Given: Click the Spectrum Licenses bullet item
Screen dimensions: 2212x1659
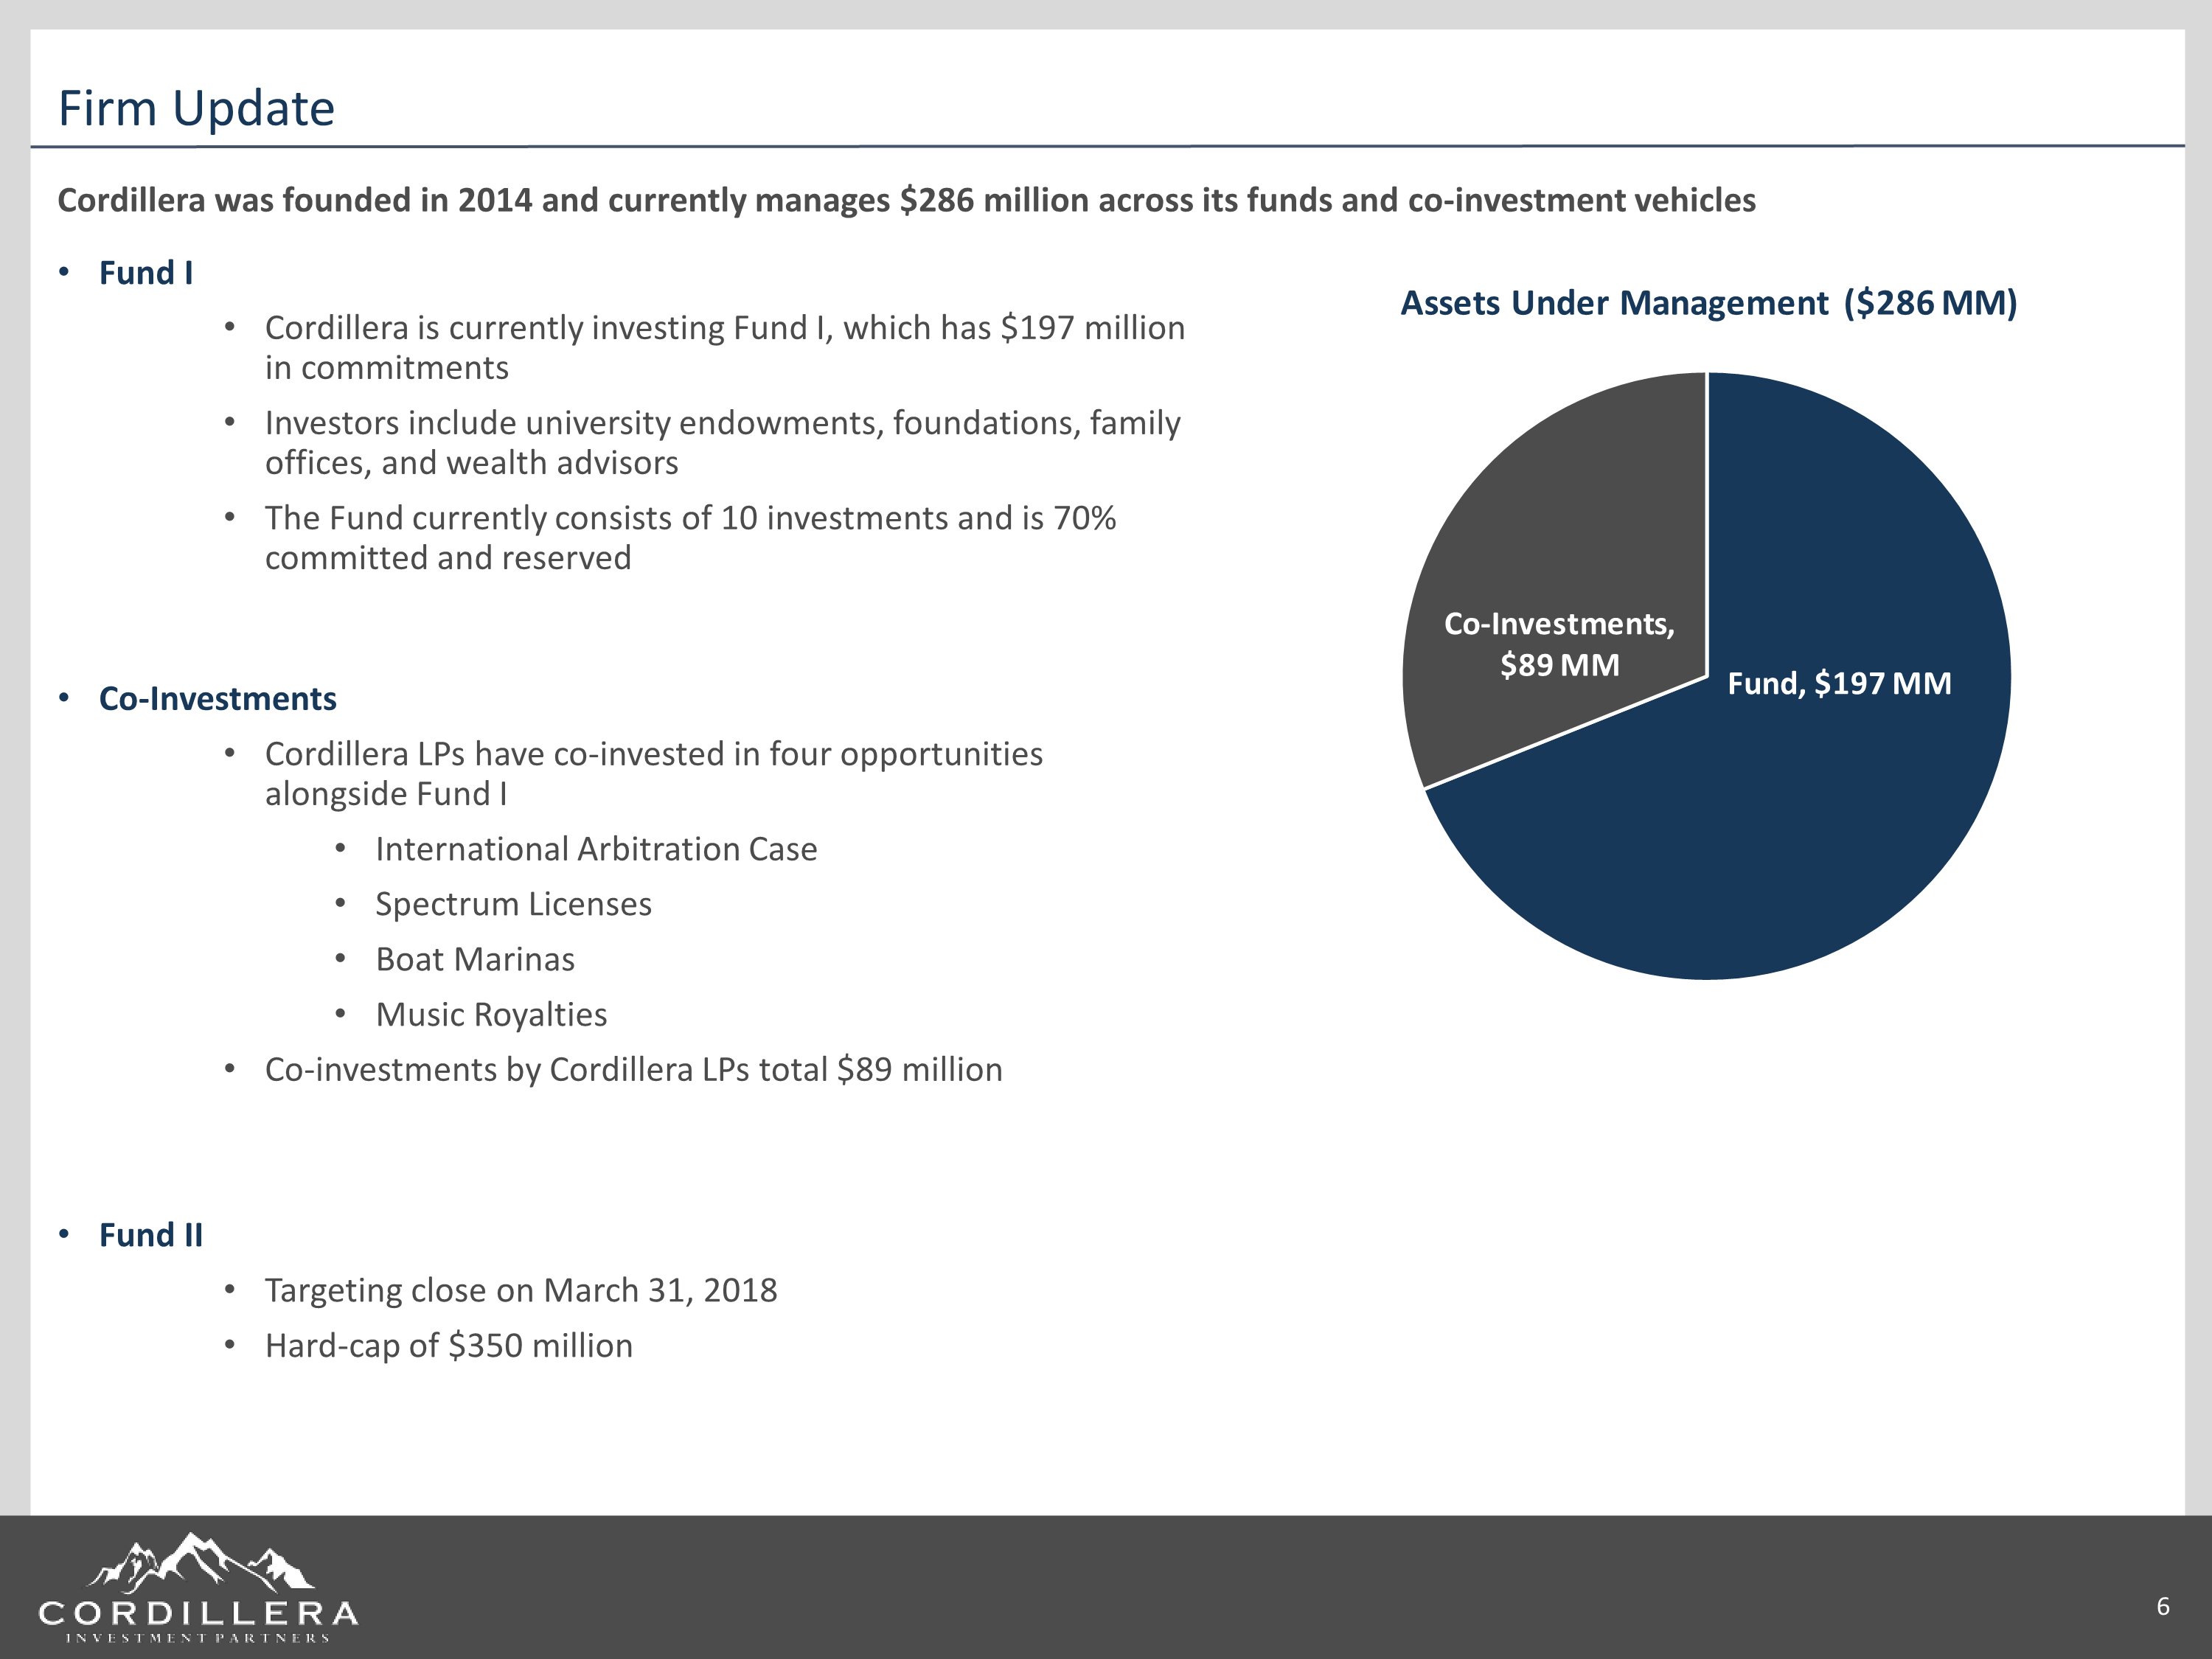Looking at the screenshot, I should tap(513, 904).
